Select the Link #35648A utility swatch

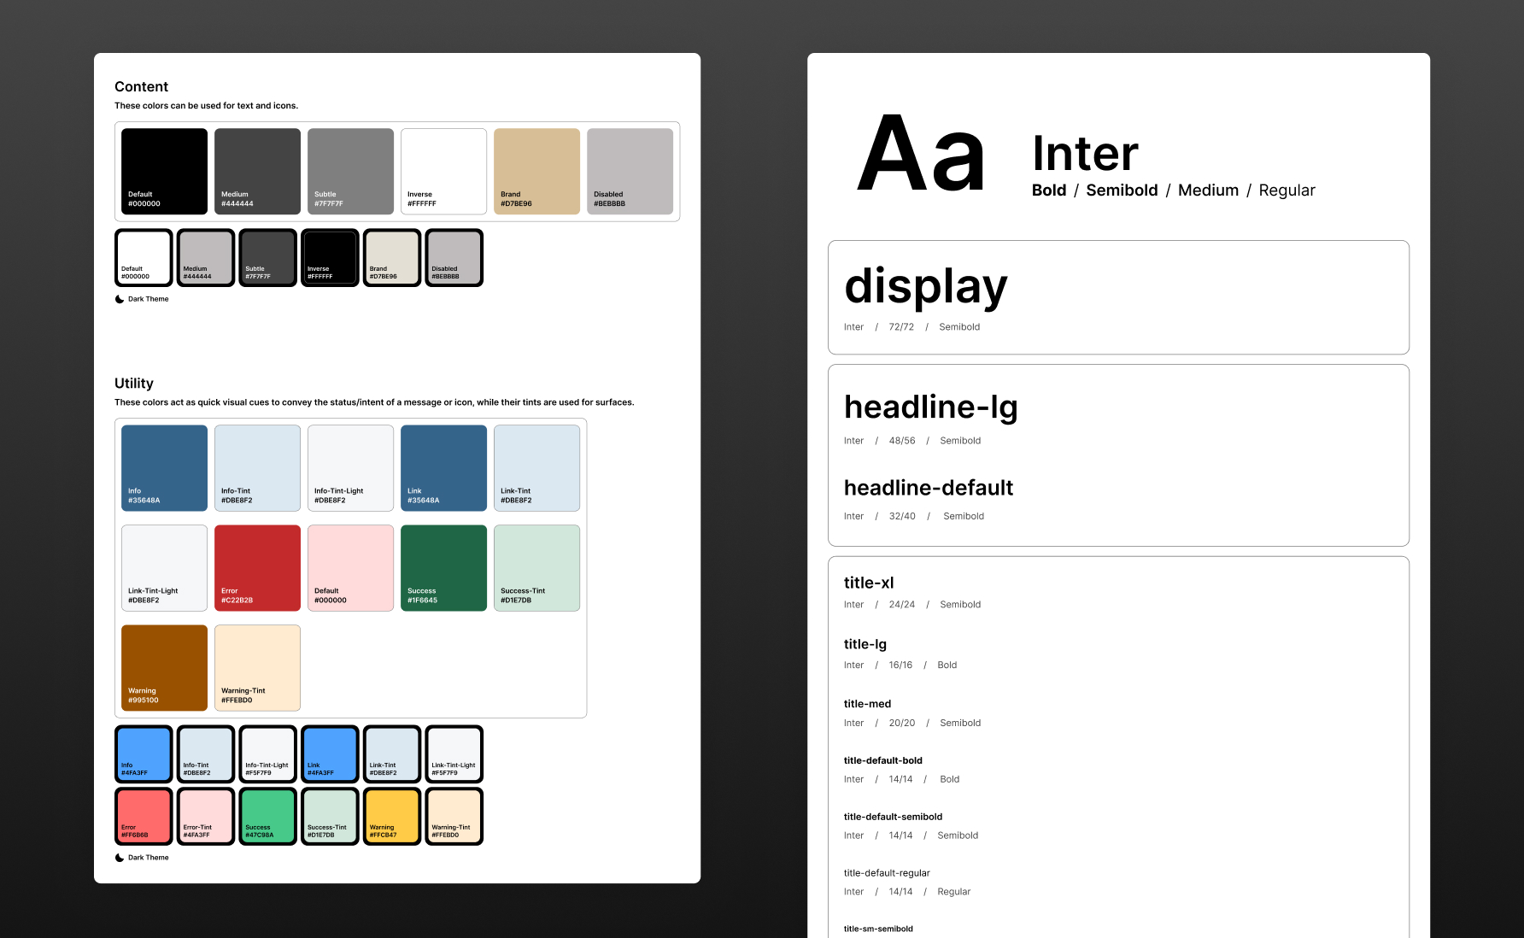[443, 468]
